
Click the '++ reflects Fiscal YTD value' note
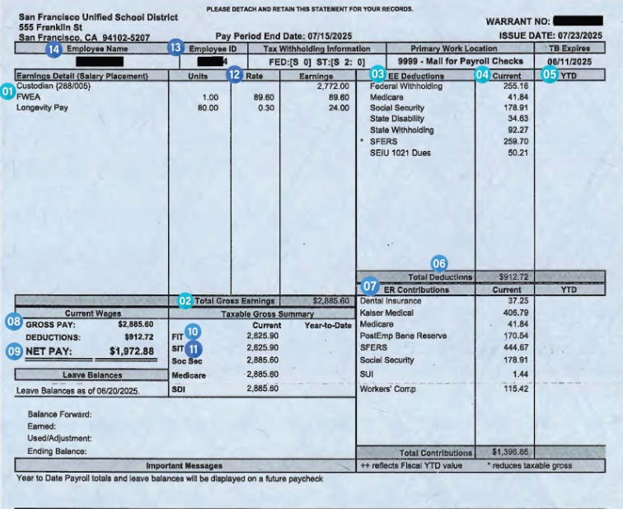click(x=411, y=465)
